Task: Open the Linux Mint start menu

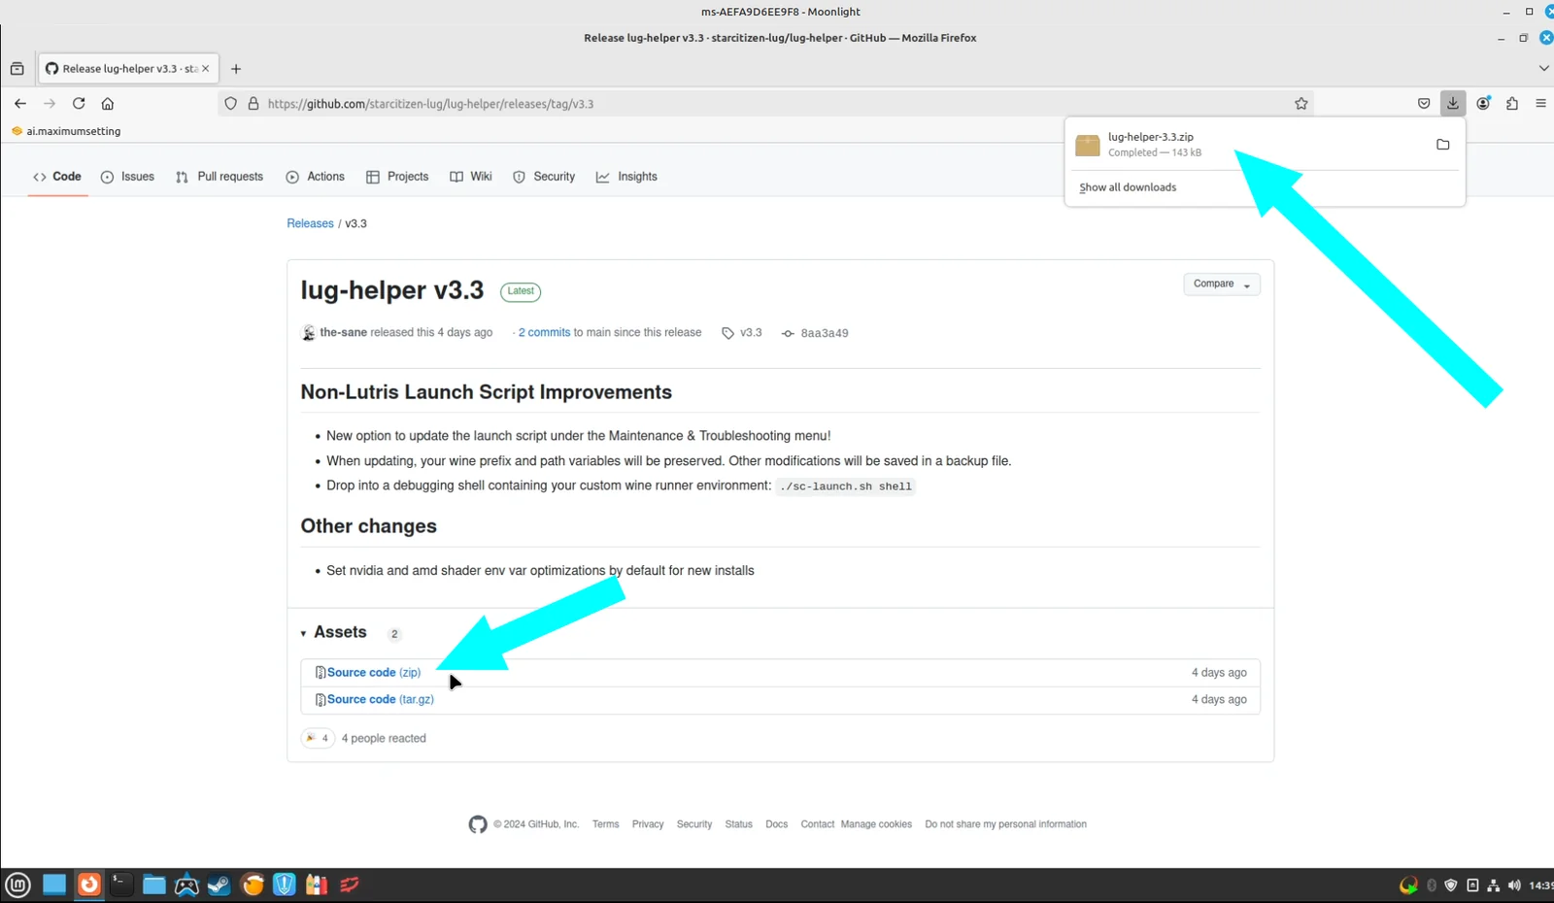Action: click(18, 885)
